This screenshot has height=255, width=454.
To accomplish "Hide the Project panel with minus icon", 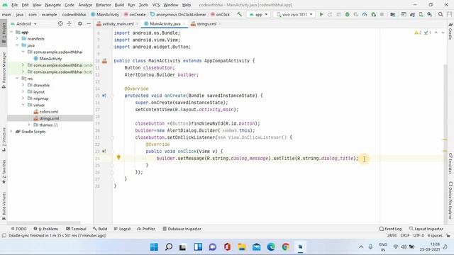I will click(x=89, y=23).
